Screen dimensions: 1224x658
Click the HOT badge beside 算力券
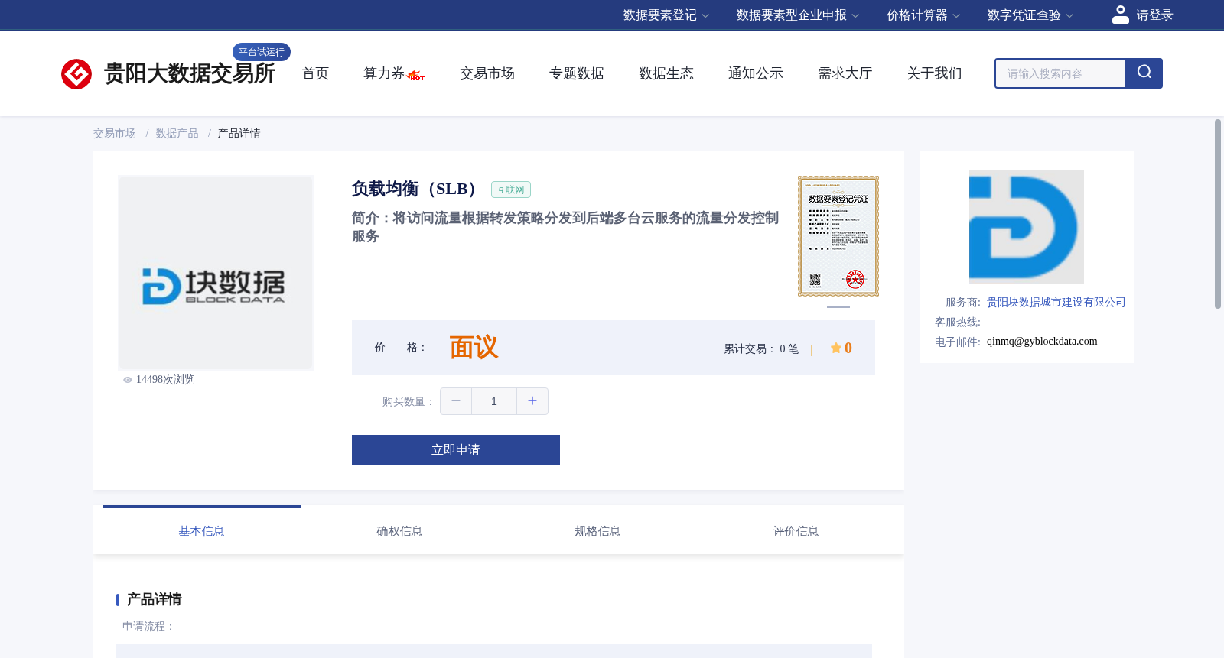(x=416, y=76)
